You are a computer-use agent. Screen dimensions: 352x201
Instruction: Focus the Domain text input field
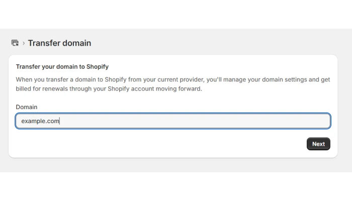pos(173,121)
